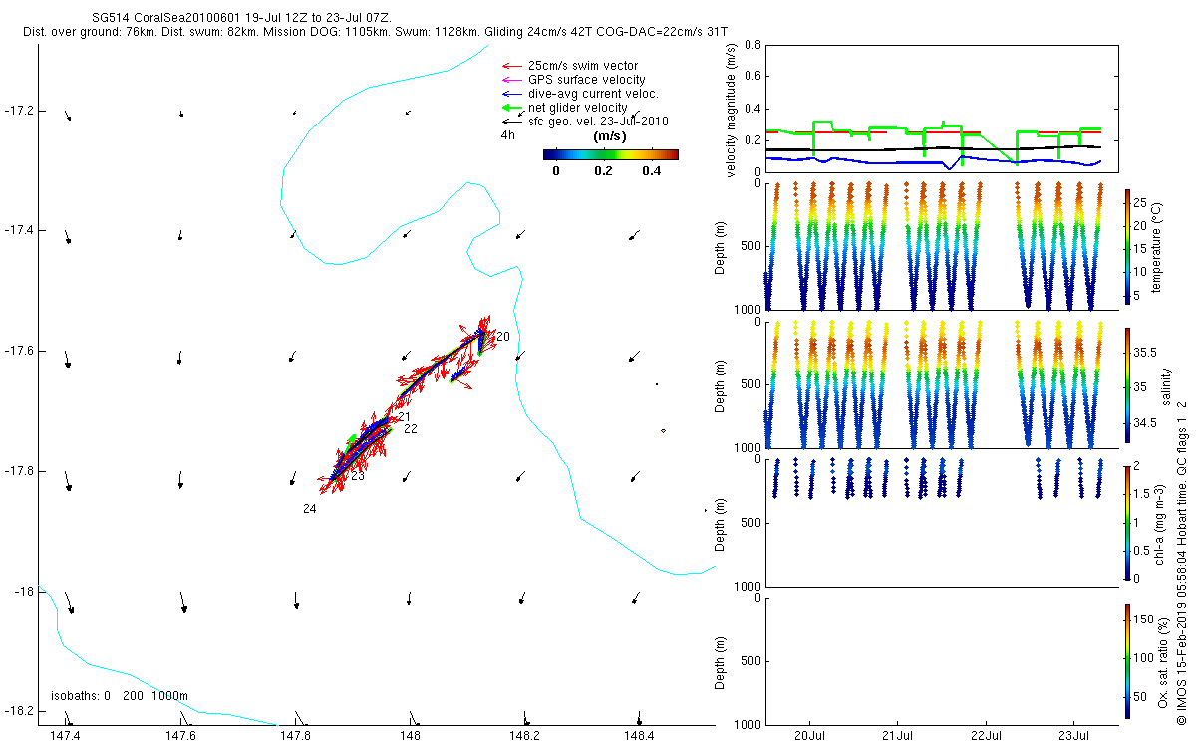Click the small orange marker on the map
Screen dimensions: 1196x747
[x=663, y=430]
